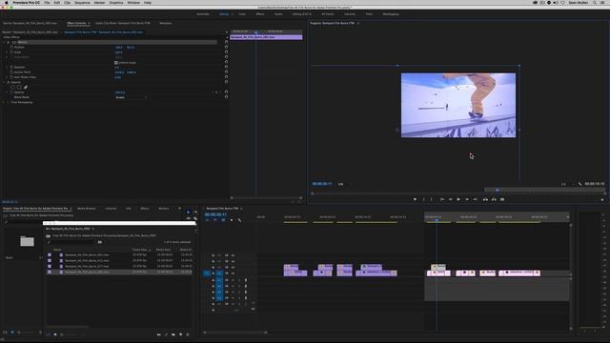Toggle A1 track targeting
Image resolution: width=610 pixels, height=343 pixels.
(219, 280)
